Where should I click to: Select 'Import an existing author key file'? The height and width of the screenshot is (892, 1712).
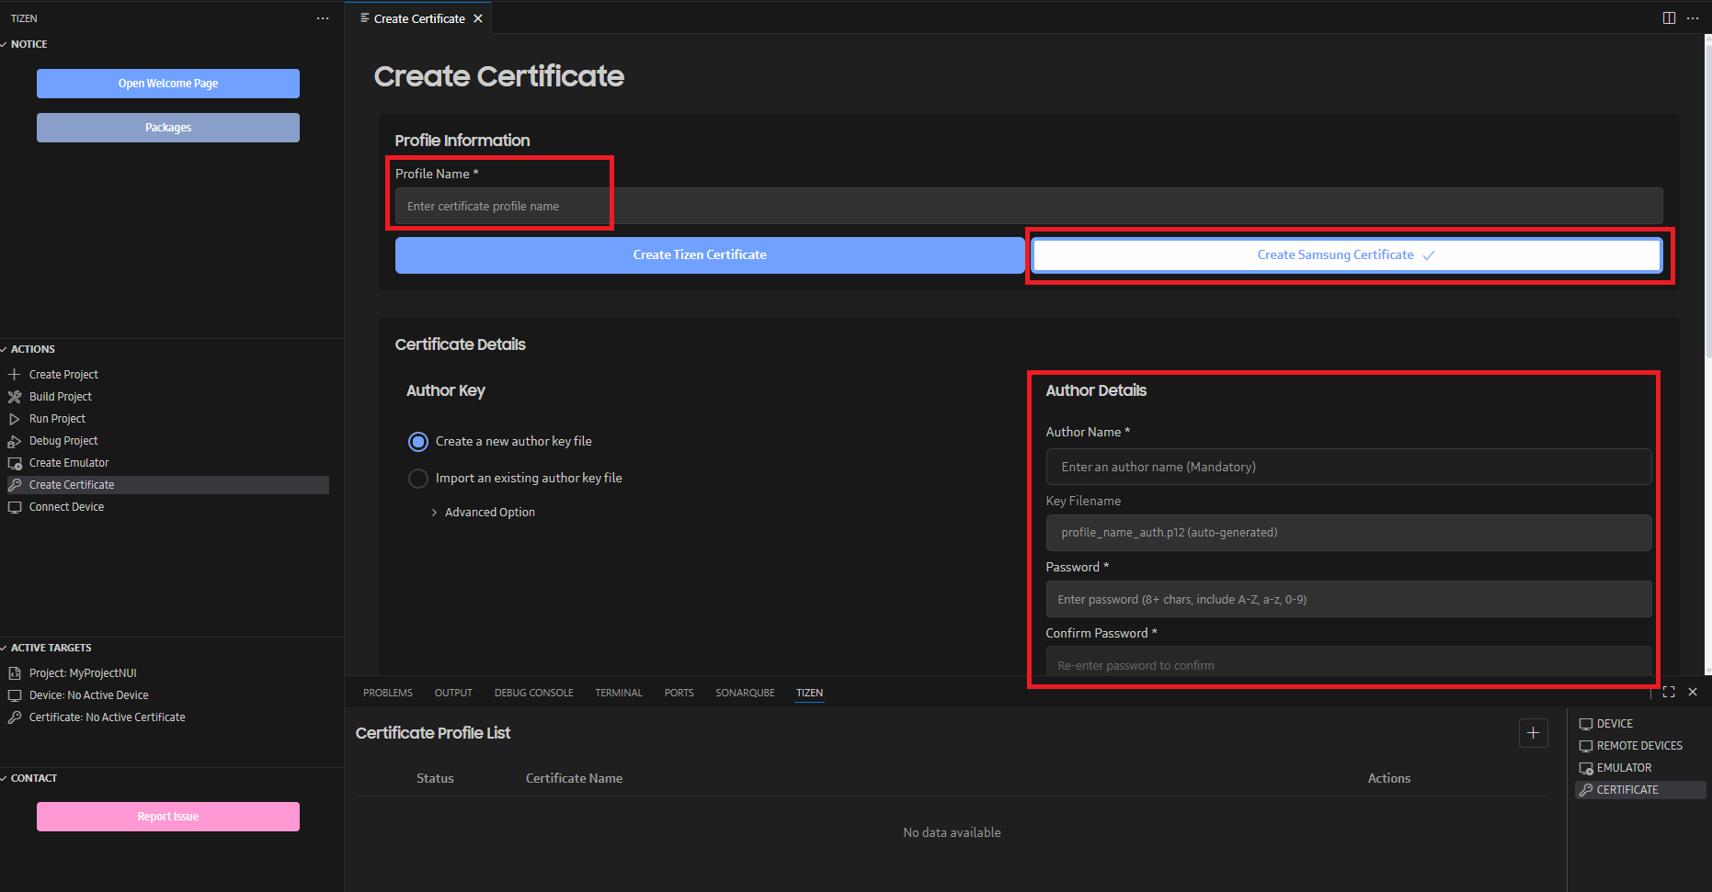418,478
